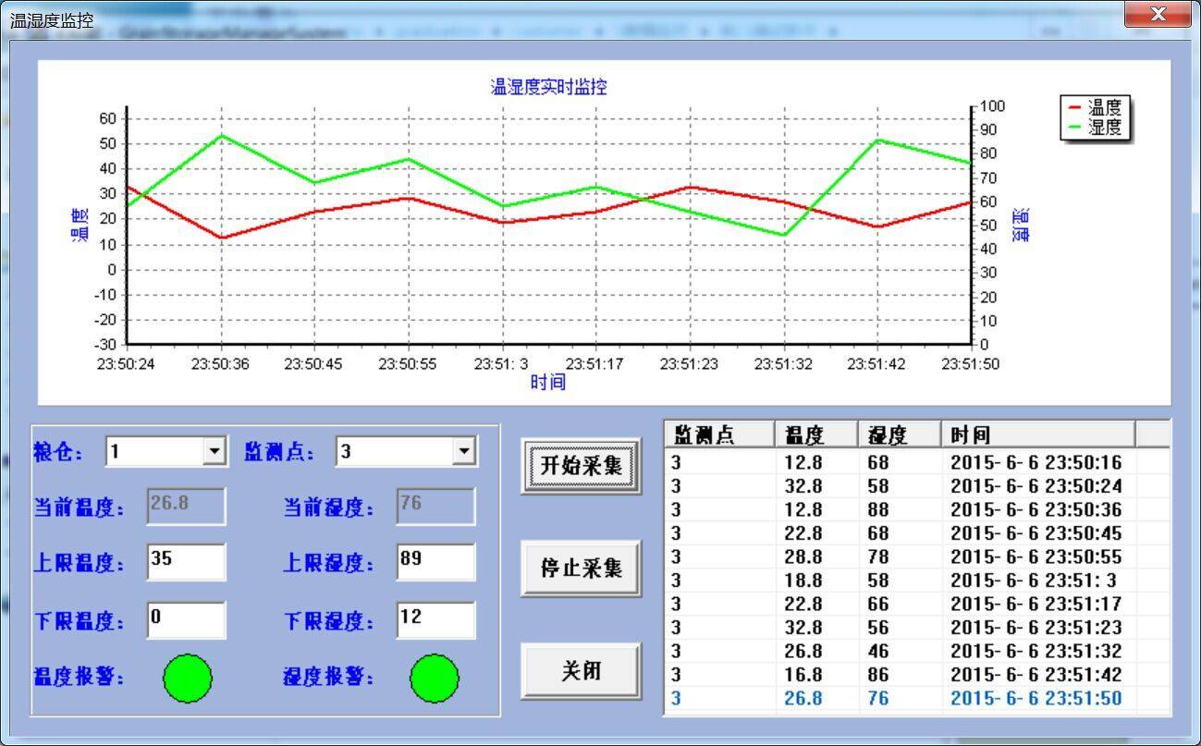Sort by the 监测点 column header
Viewport: 1201px width, 746px height.
tap(719, 434)
